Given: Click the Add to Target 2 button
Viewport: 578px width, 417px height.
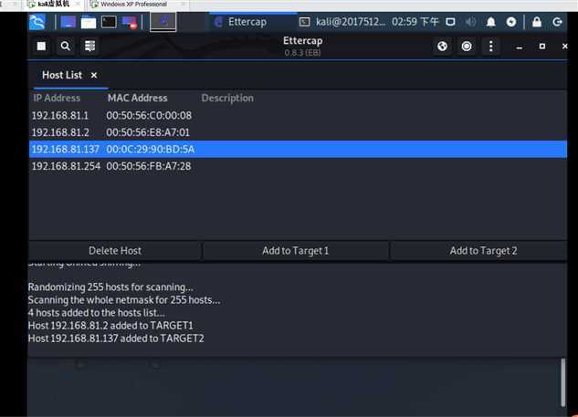Looking at the screenshot, I should point(483,251).
